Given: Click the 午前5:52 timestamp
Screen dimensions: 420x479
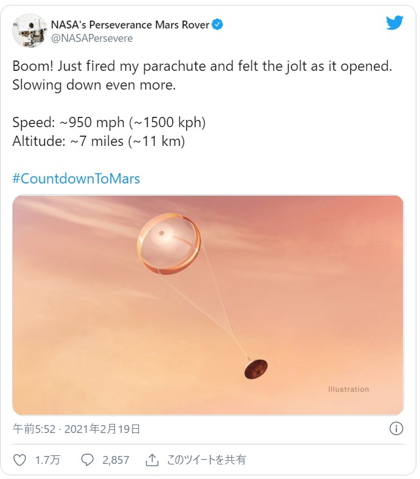Looking at the screenshot, I should pos(35,429).
